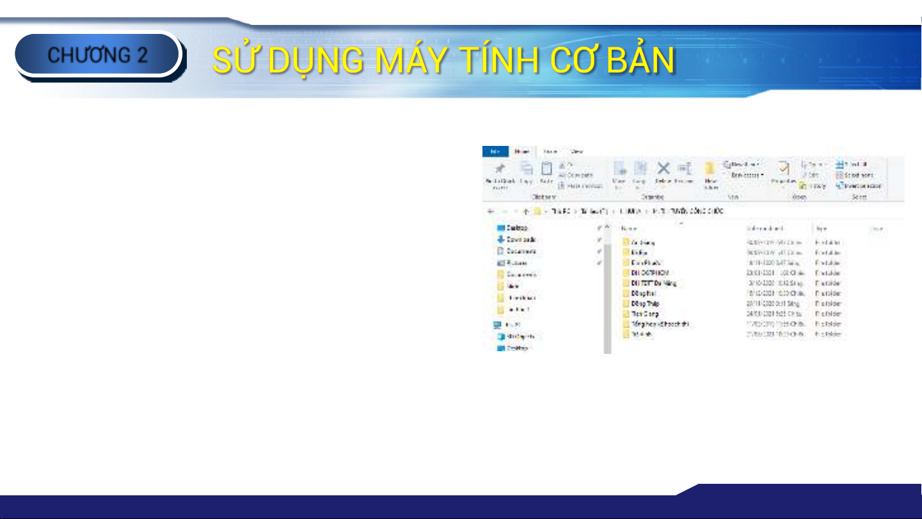Select the Đồng Tháp folder

point(644,303)
